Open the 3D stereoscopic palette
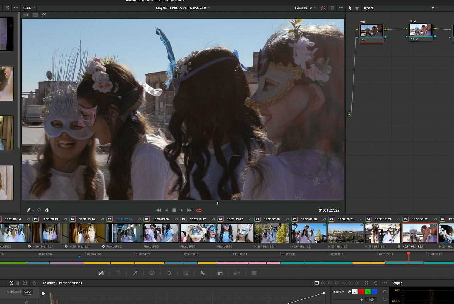Viewport: 454px width, 304px height. [254, 273]
